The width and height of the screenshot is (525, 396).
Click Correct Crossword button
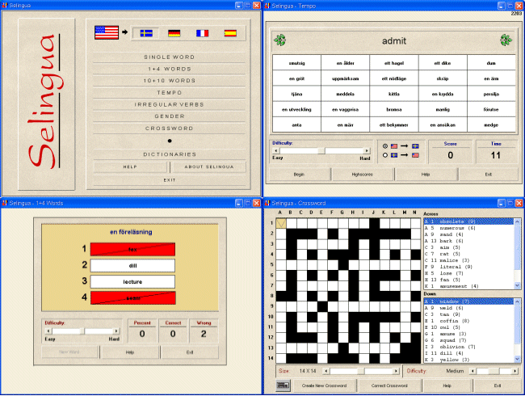point(389,385)
